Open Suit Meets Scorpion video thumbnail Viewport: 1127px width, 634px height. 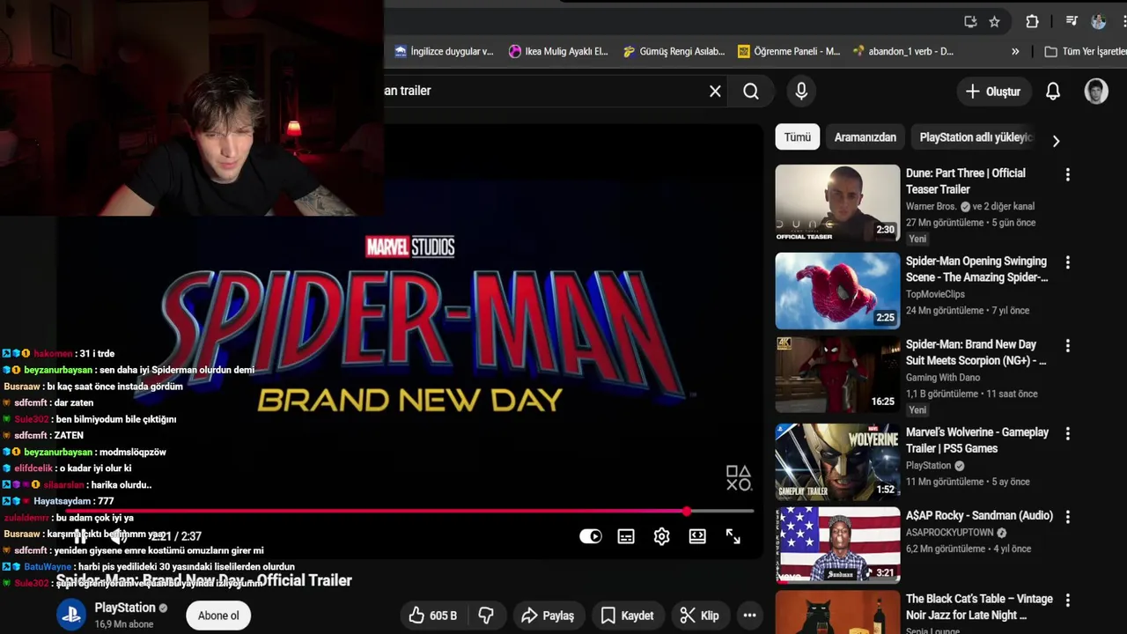pos(837,374)
